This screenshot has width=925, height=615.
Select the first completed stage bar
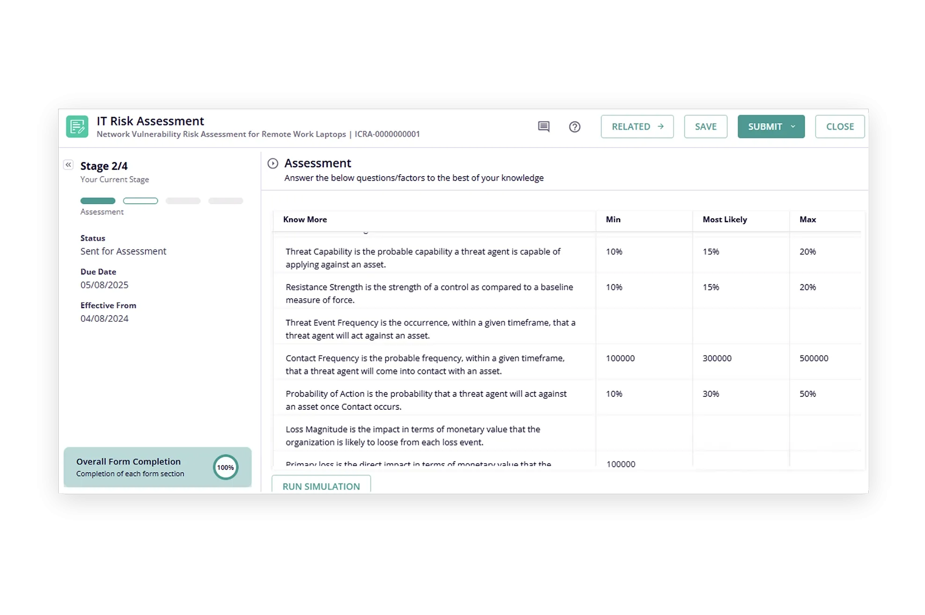[97, 200]
